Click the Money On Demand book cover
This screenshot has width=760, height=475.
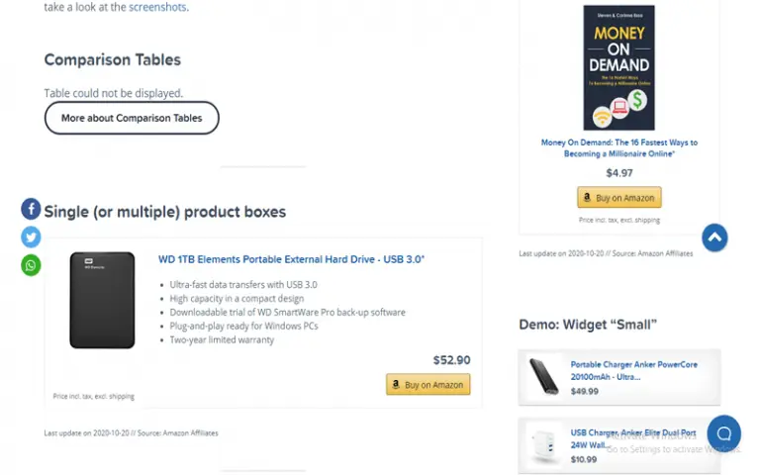618,68
